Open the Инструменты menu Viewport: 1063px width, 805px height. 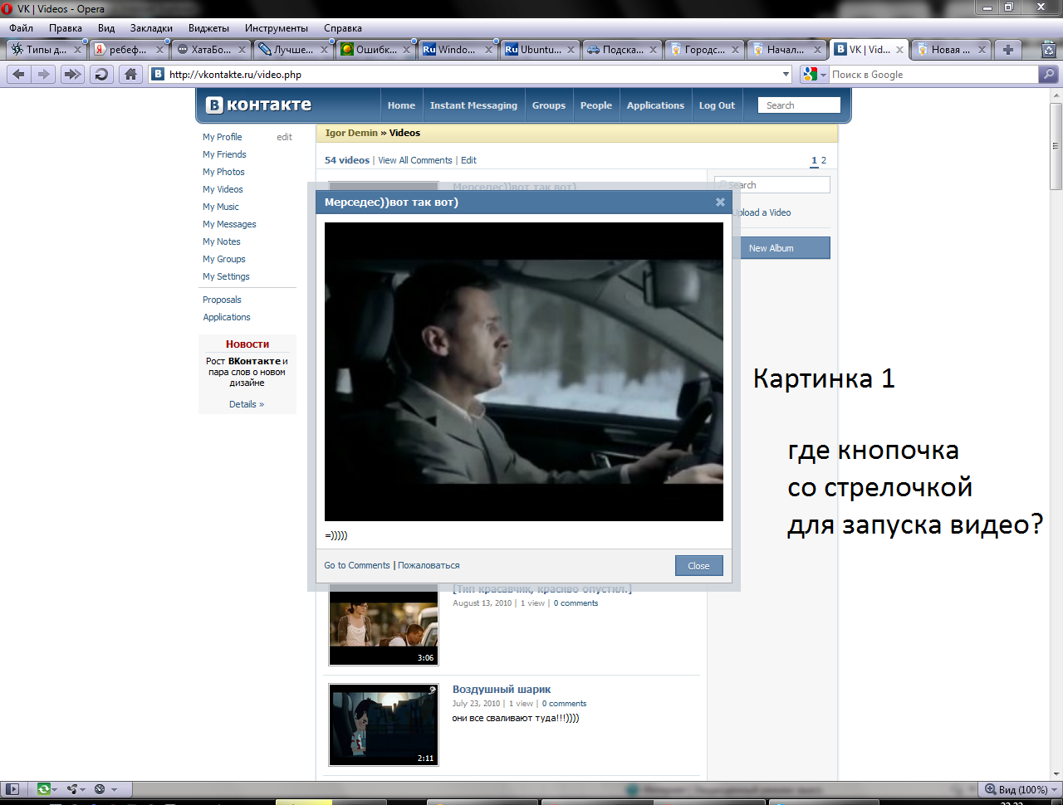coord(277,28)
